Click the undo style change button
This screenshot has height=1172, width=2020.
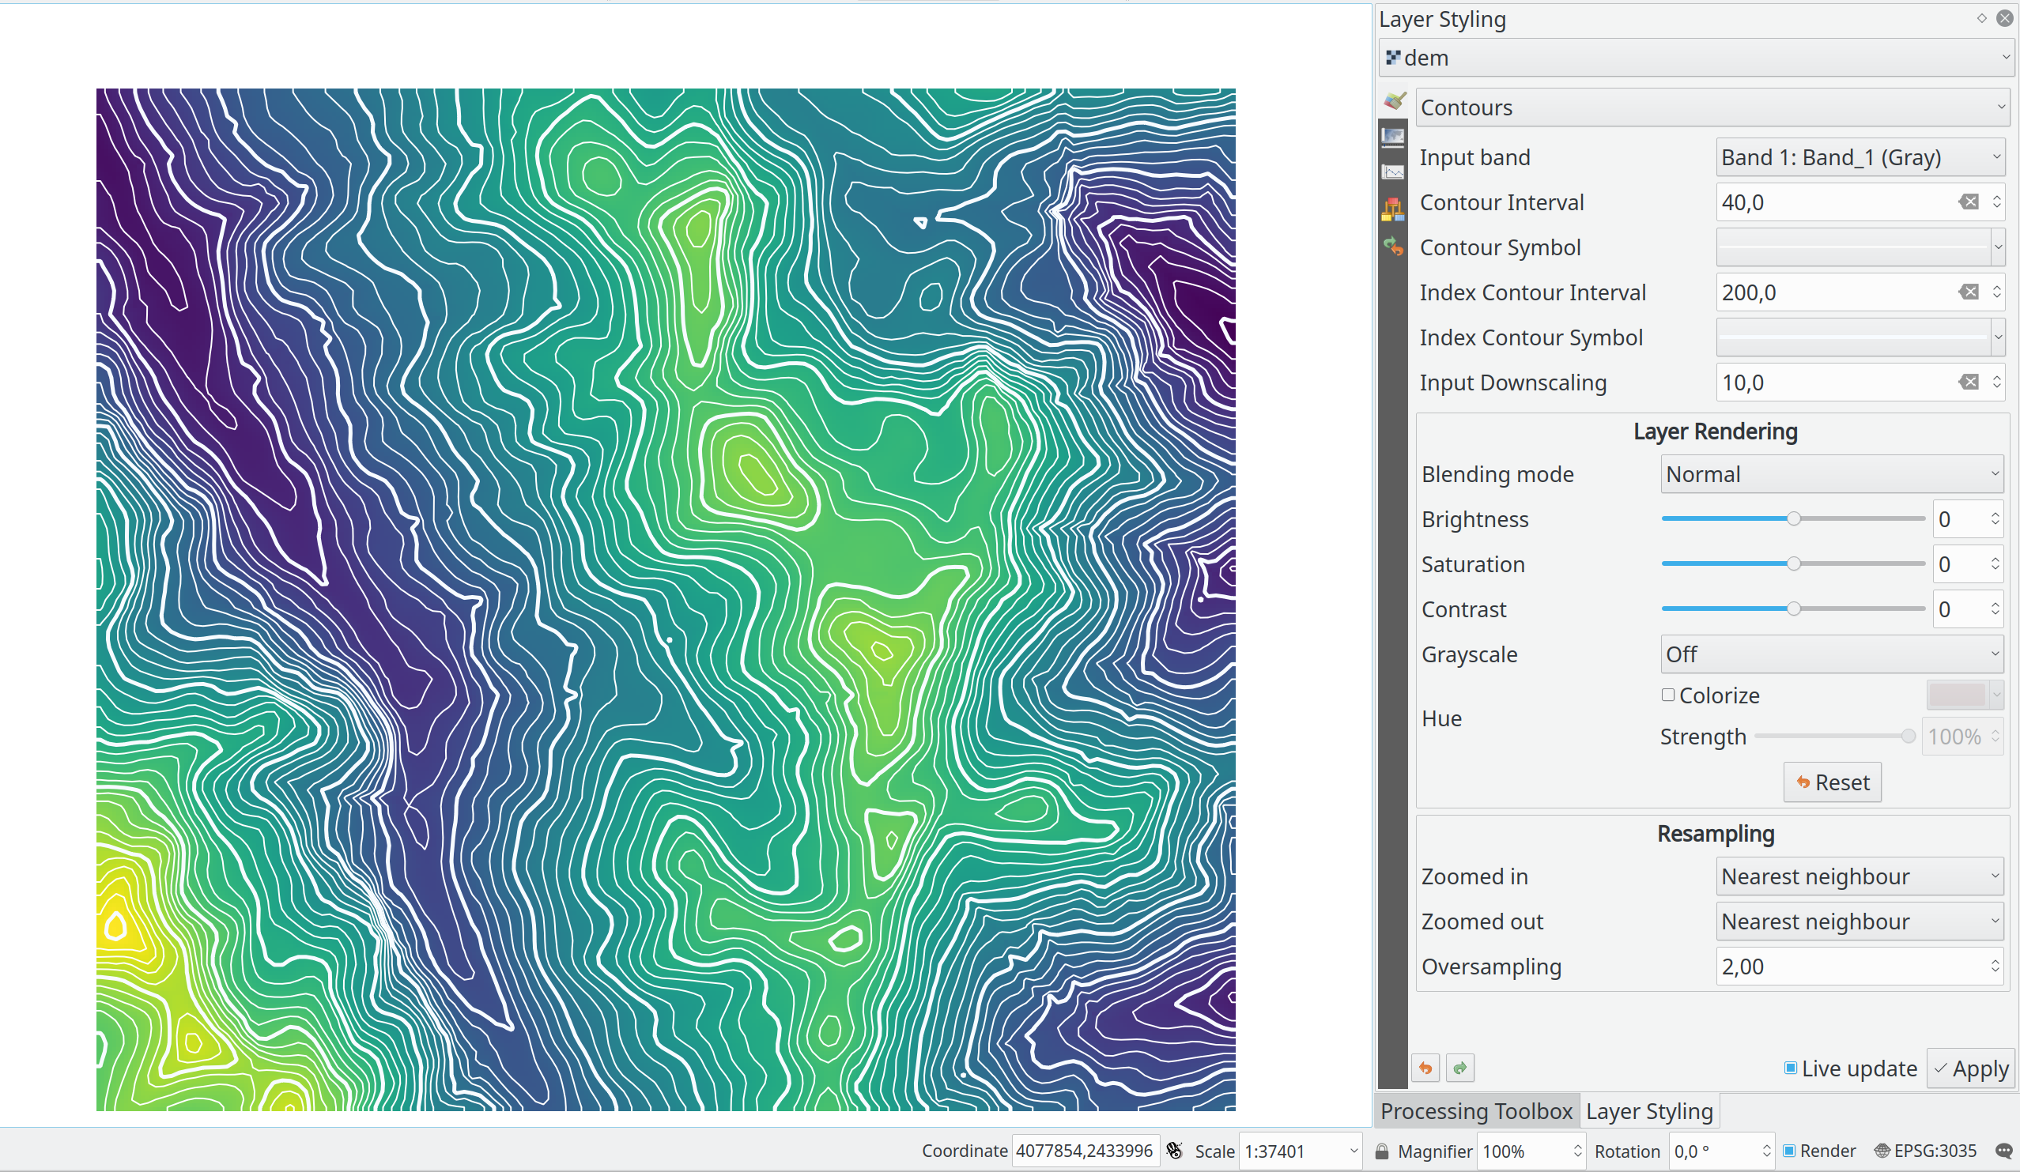(x=1425, y=1068)
